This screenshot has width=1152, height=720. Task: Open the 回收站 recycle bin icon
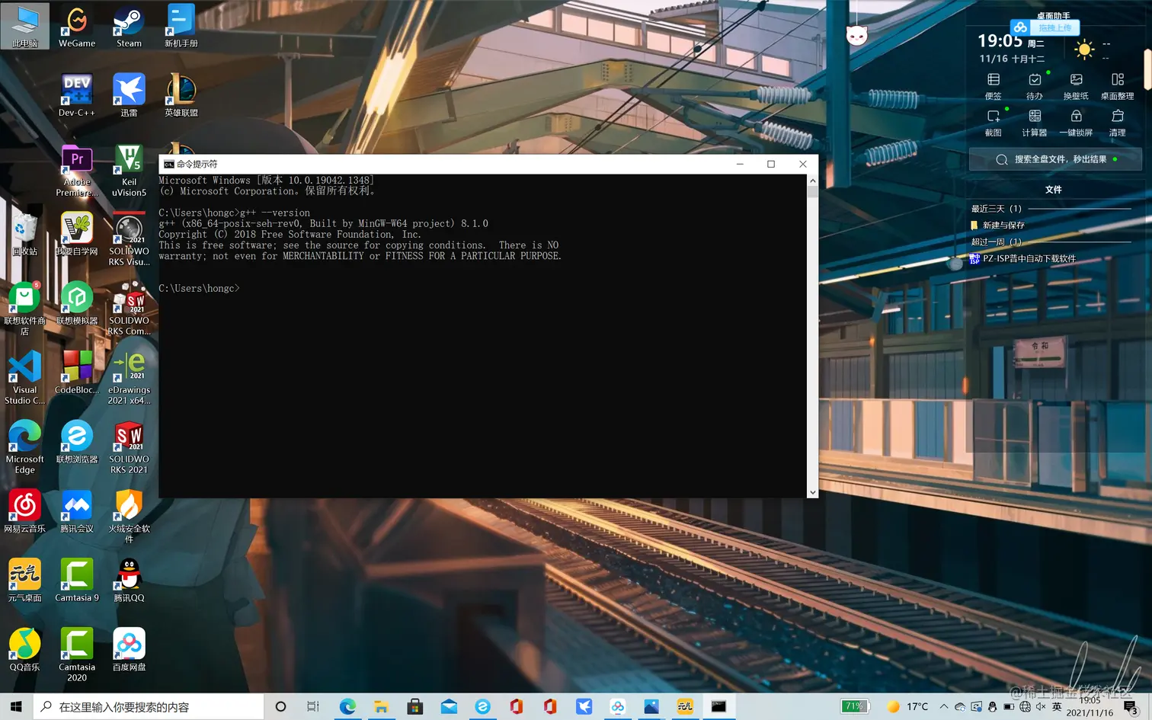coord(25,234)
